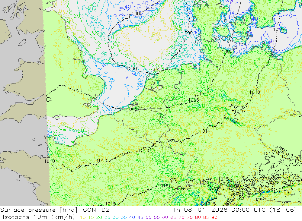302x221 pixels.
Task: Select the 80 legend value
Action: tap(198, 218)
